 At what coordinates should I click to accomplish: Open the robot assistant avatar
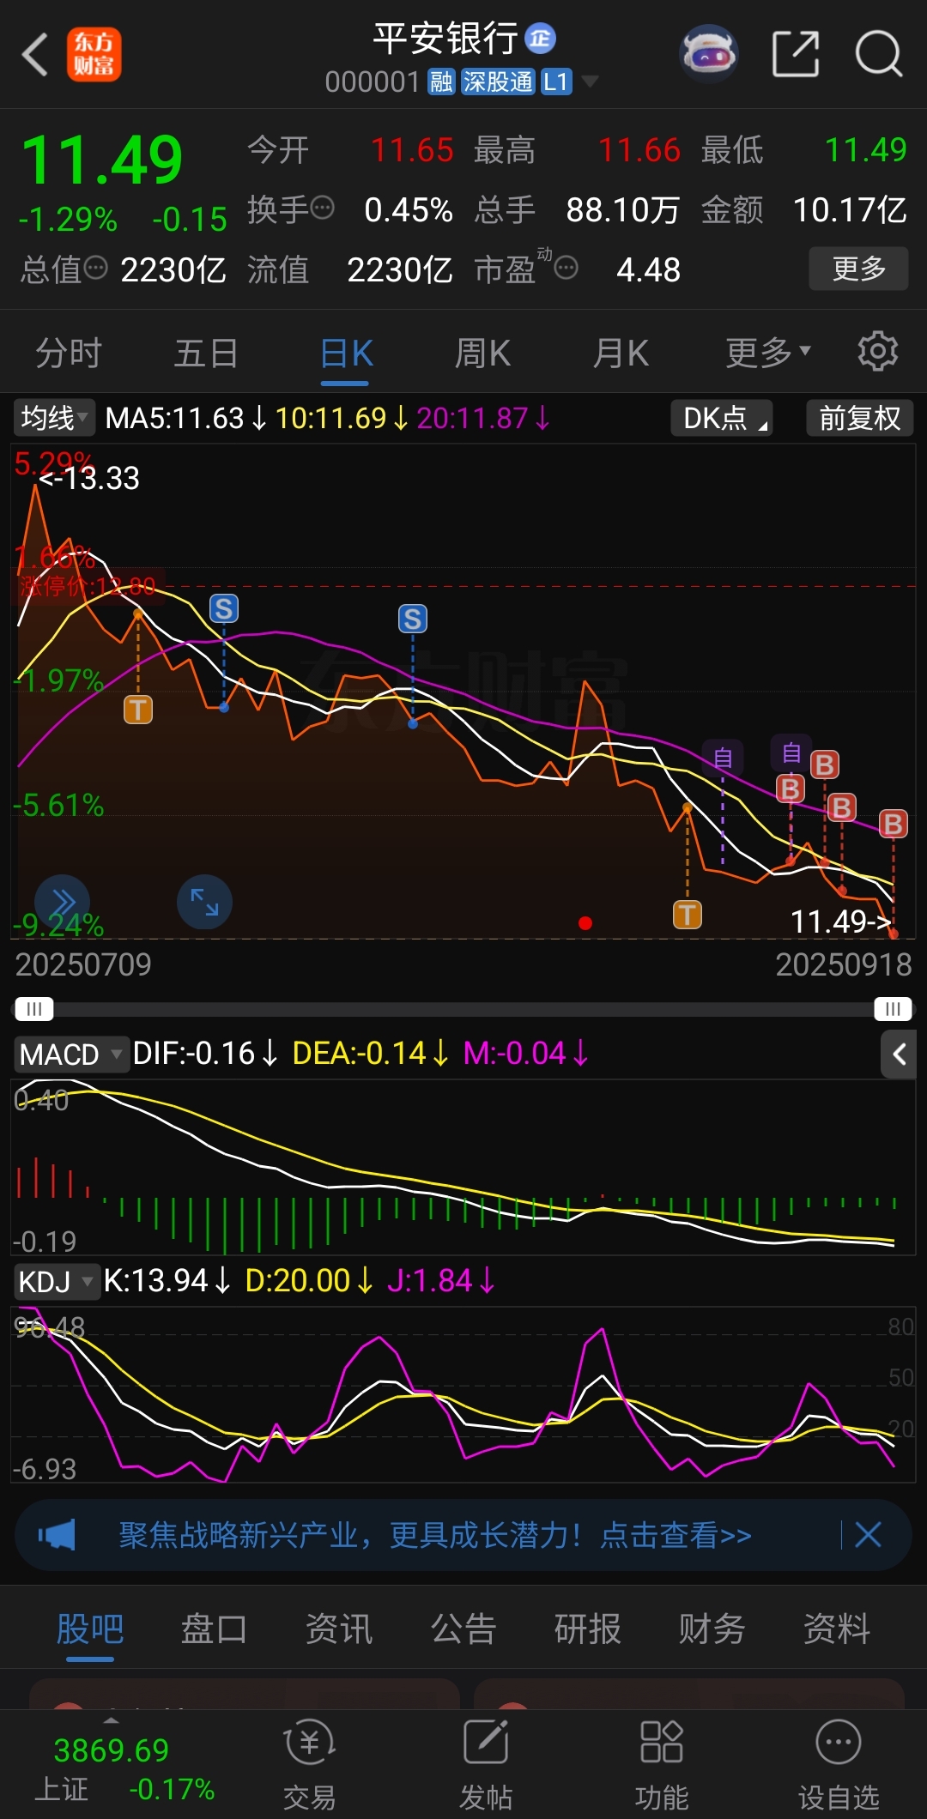[709, 54]
